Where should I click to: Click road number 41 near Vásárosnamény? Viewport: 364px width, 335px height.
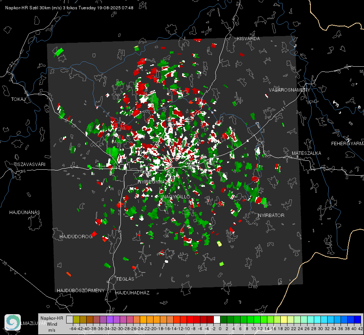pos(283,108)
